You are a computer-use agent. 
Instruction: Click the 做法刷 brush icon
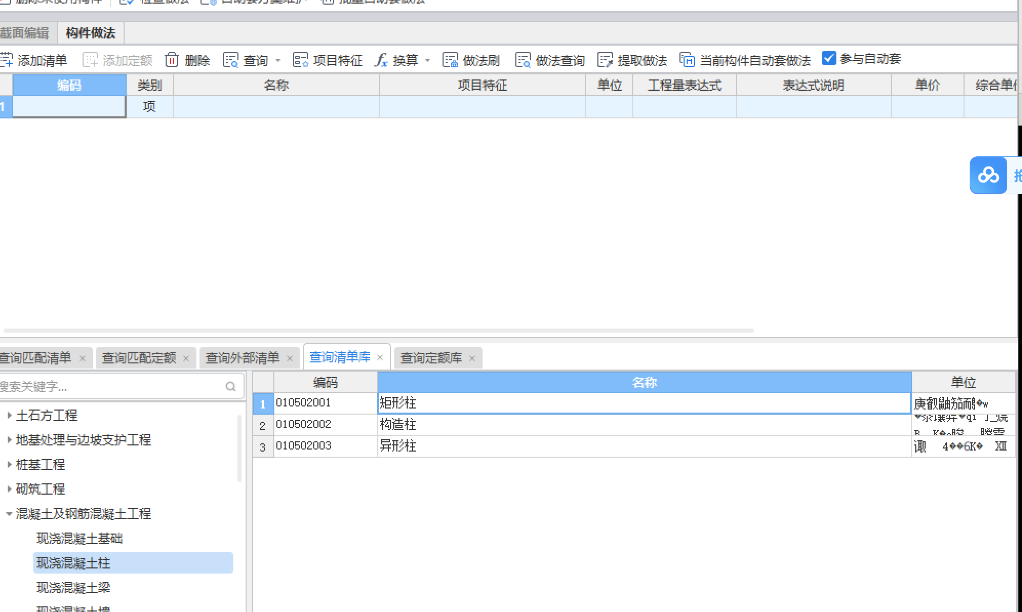[450, 60]
